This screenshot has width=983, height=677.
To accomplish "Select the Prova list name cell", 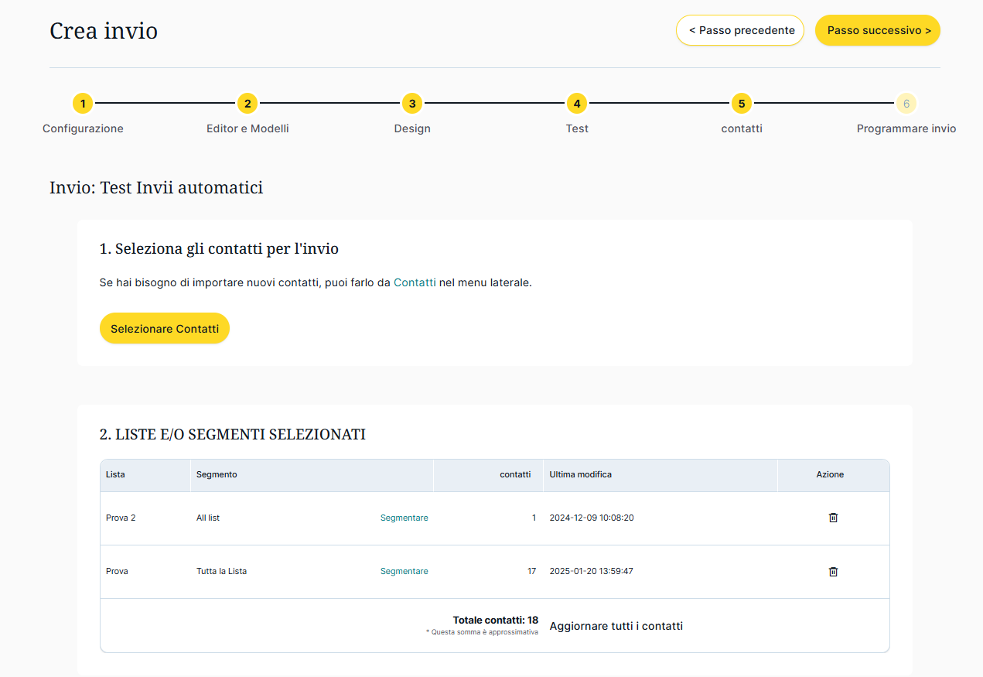I will click(x=118, y=572).
